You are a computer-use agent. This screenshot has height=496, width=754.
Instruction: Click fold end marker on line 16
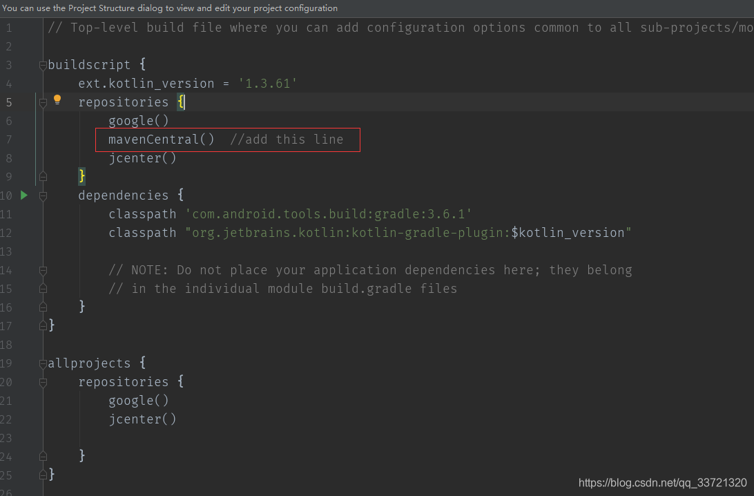click(x=43, y=307)
